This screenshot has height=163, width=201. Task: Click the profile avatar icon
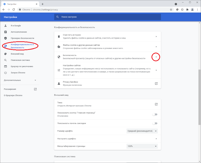(x=192, y=10)
